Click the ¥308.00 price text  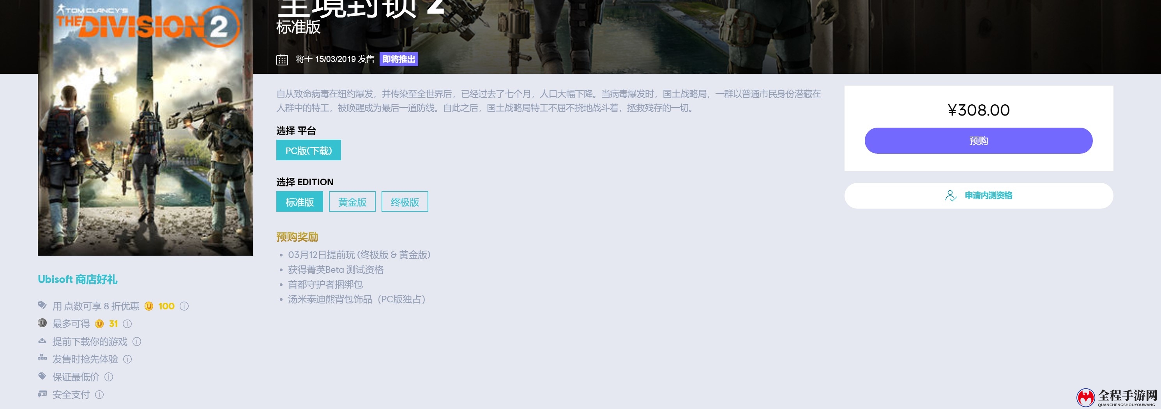[x=979, y=110]
